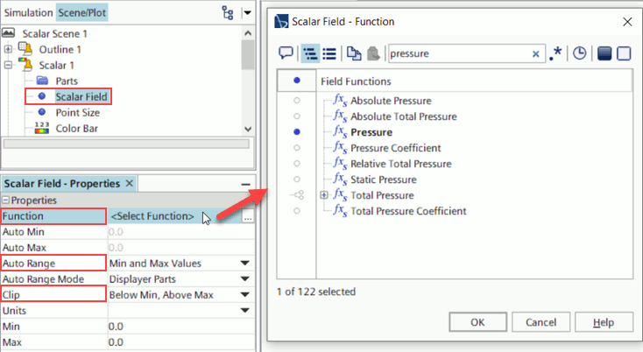Expand the Total Pressure tree node
This screenshot has height=352, width=643.
(x=325, y=195)
